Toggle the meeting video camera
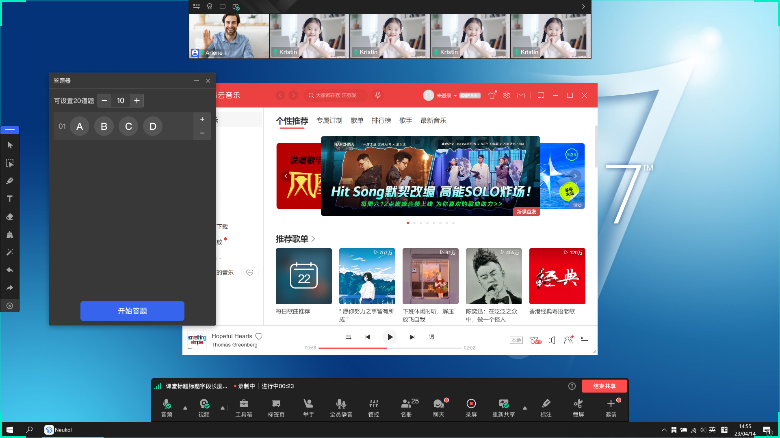Viewport: 780px width, 438px height. point(204,408)
